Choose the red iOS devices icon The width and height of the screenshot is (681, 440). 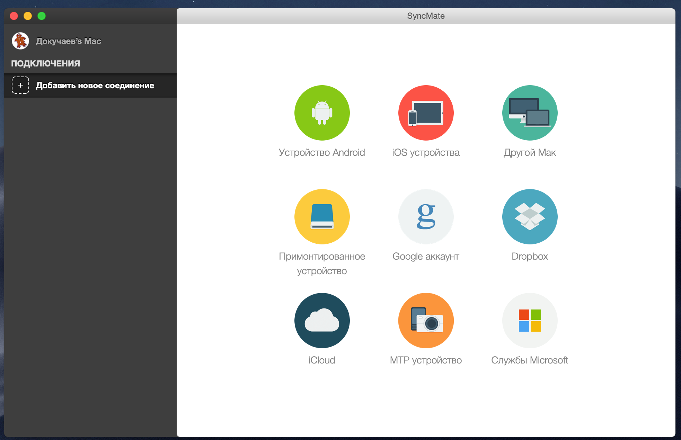[426, 113]
